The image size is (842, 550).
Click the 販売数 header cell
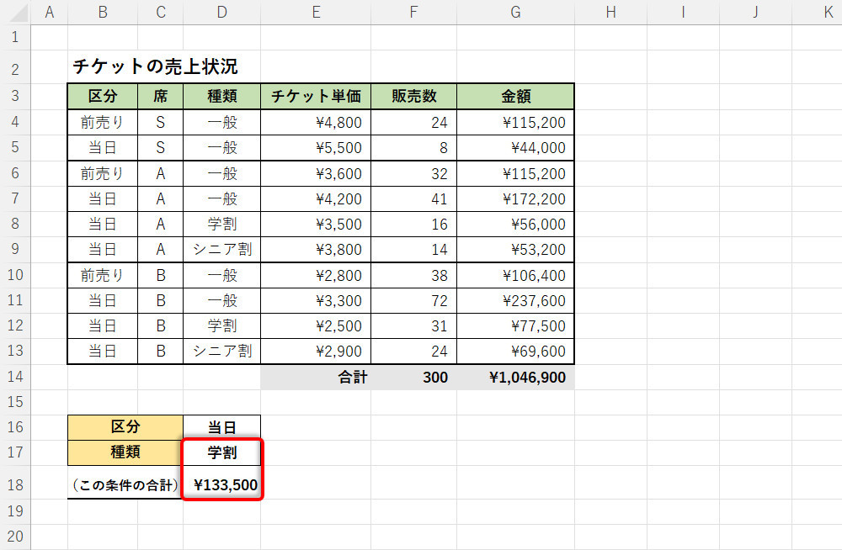tap(413, 96)
